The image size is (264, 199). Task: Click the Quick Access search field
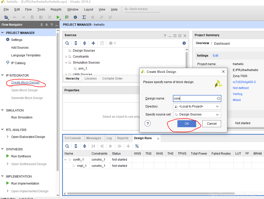coord(142,9)
